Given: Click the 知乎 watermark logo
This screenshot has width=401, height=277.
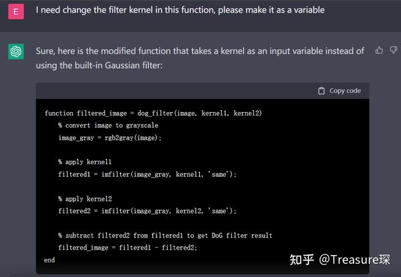Looking at the screenshot, I should [302, 258].
